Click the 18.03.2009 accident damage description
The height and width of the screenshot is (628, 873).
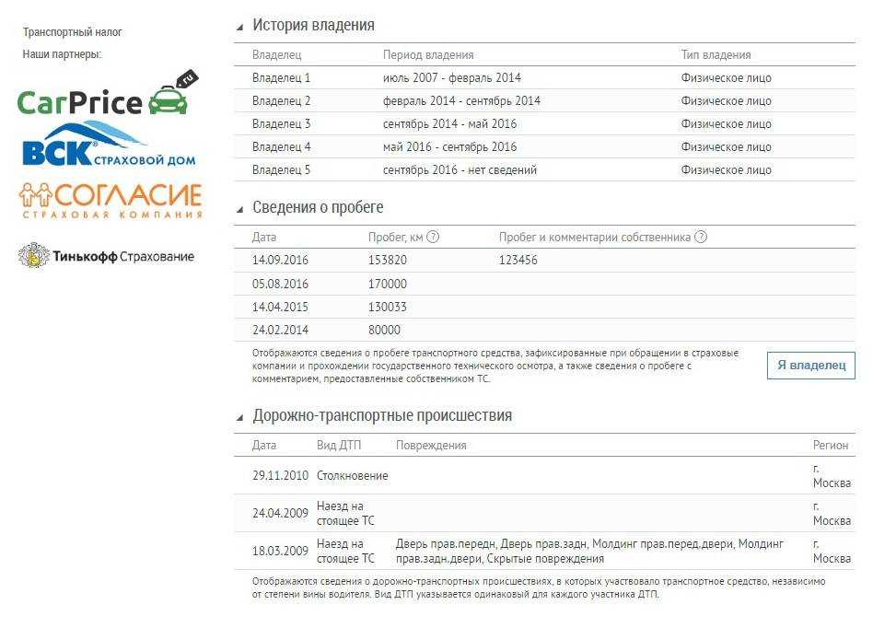[589, 551]
